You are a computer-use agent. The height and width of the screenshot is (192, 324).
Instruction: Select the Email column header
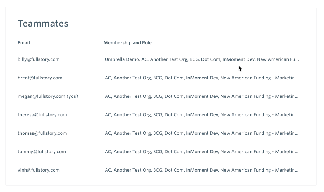24,43
